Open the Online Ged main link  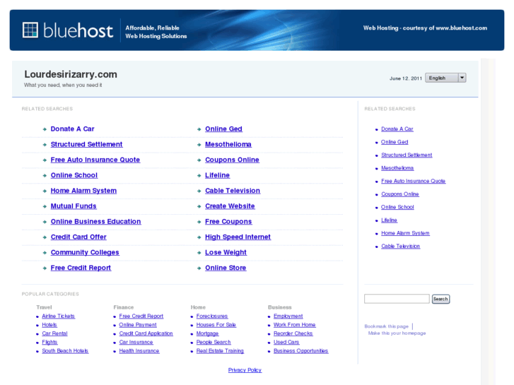tap(223, 129)
